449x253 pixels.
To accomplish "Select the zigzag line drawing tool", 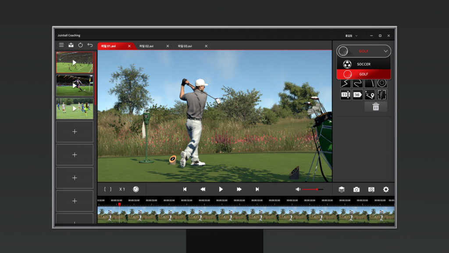I will (x=346, y=83).
